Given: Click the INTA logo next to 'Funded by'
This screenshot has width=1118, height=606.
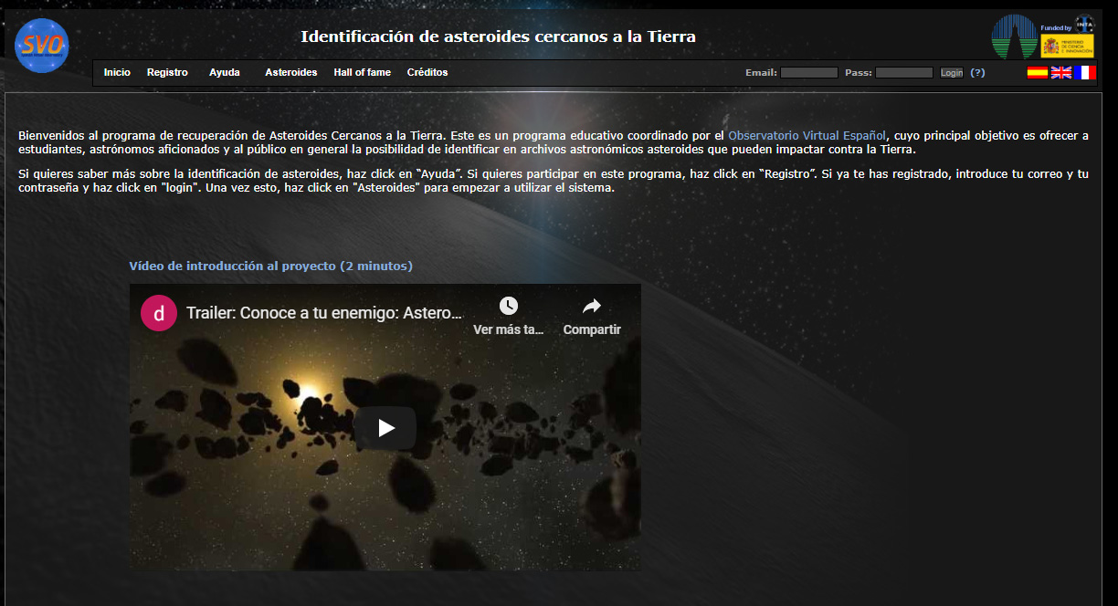Looking at the screenshot, I should point(1084,24).
